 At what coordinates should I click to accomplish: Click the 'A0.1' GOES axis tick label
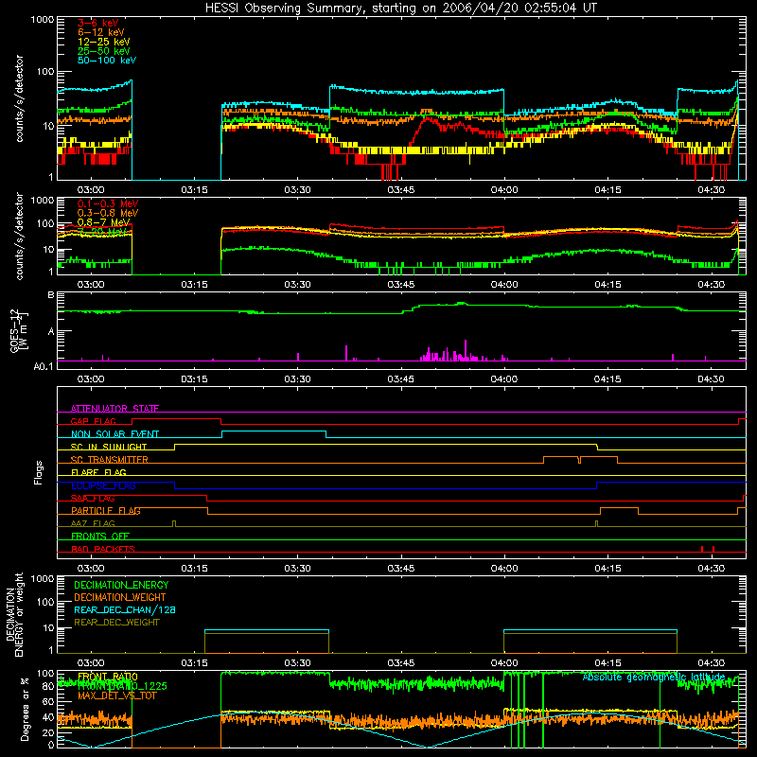[44, 366]
